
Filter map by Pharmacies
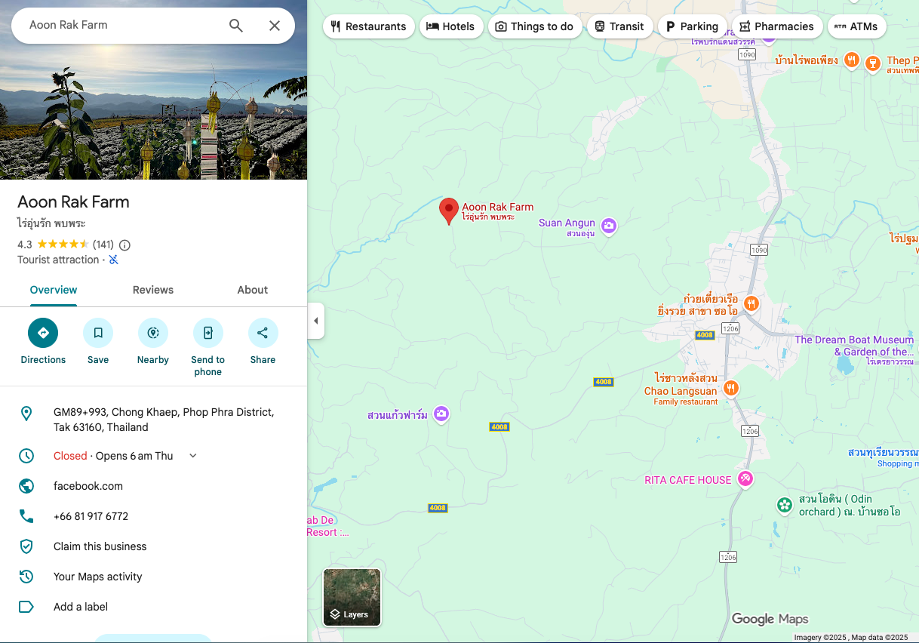[777, 26]
